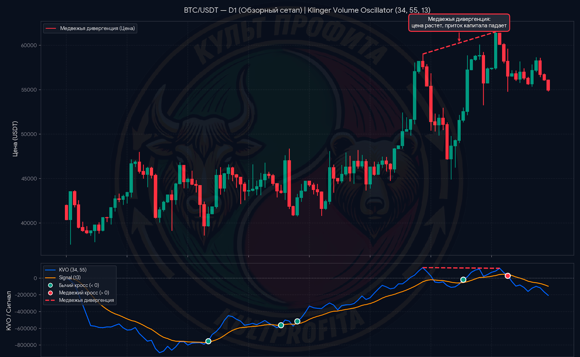
Task: Click the green bullish cross legend icon
Action: pyautogui.click(x=50, y=285)
